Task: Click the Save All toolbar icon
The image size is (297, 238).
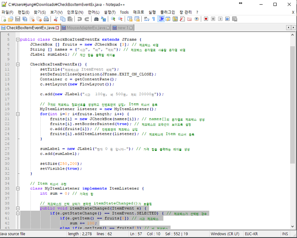Action: (x=25, y=19)
